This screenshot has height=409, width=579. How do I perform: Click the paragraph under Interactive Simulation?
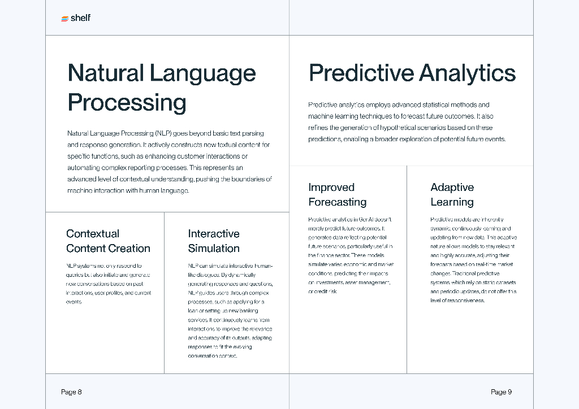tap(230, 311)
